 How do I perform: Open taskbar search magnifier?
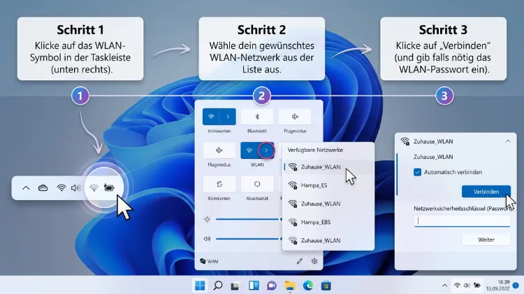click(218, 286)
